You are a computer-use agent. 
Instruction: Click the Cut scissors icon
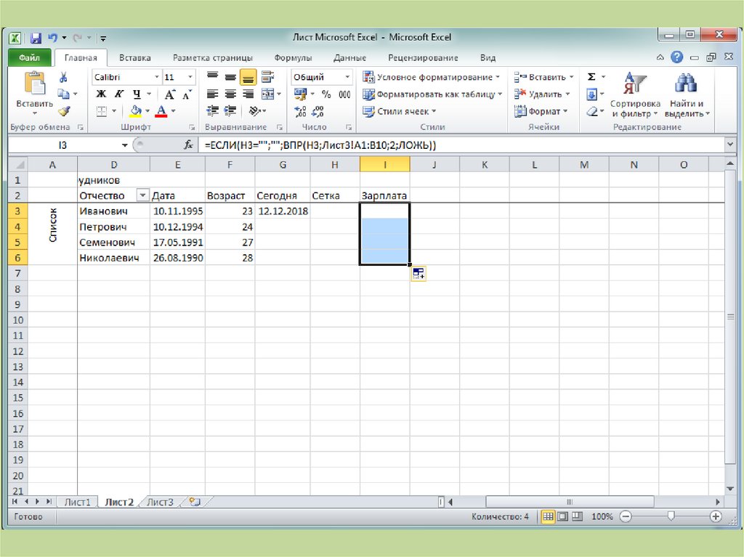click(x=63, y=78)
